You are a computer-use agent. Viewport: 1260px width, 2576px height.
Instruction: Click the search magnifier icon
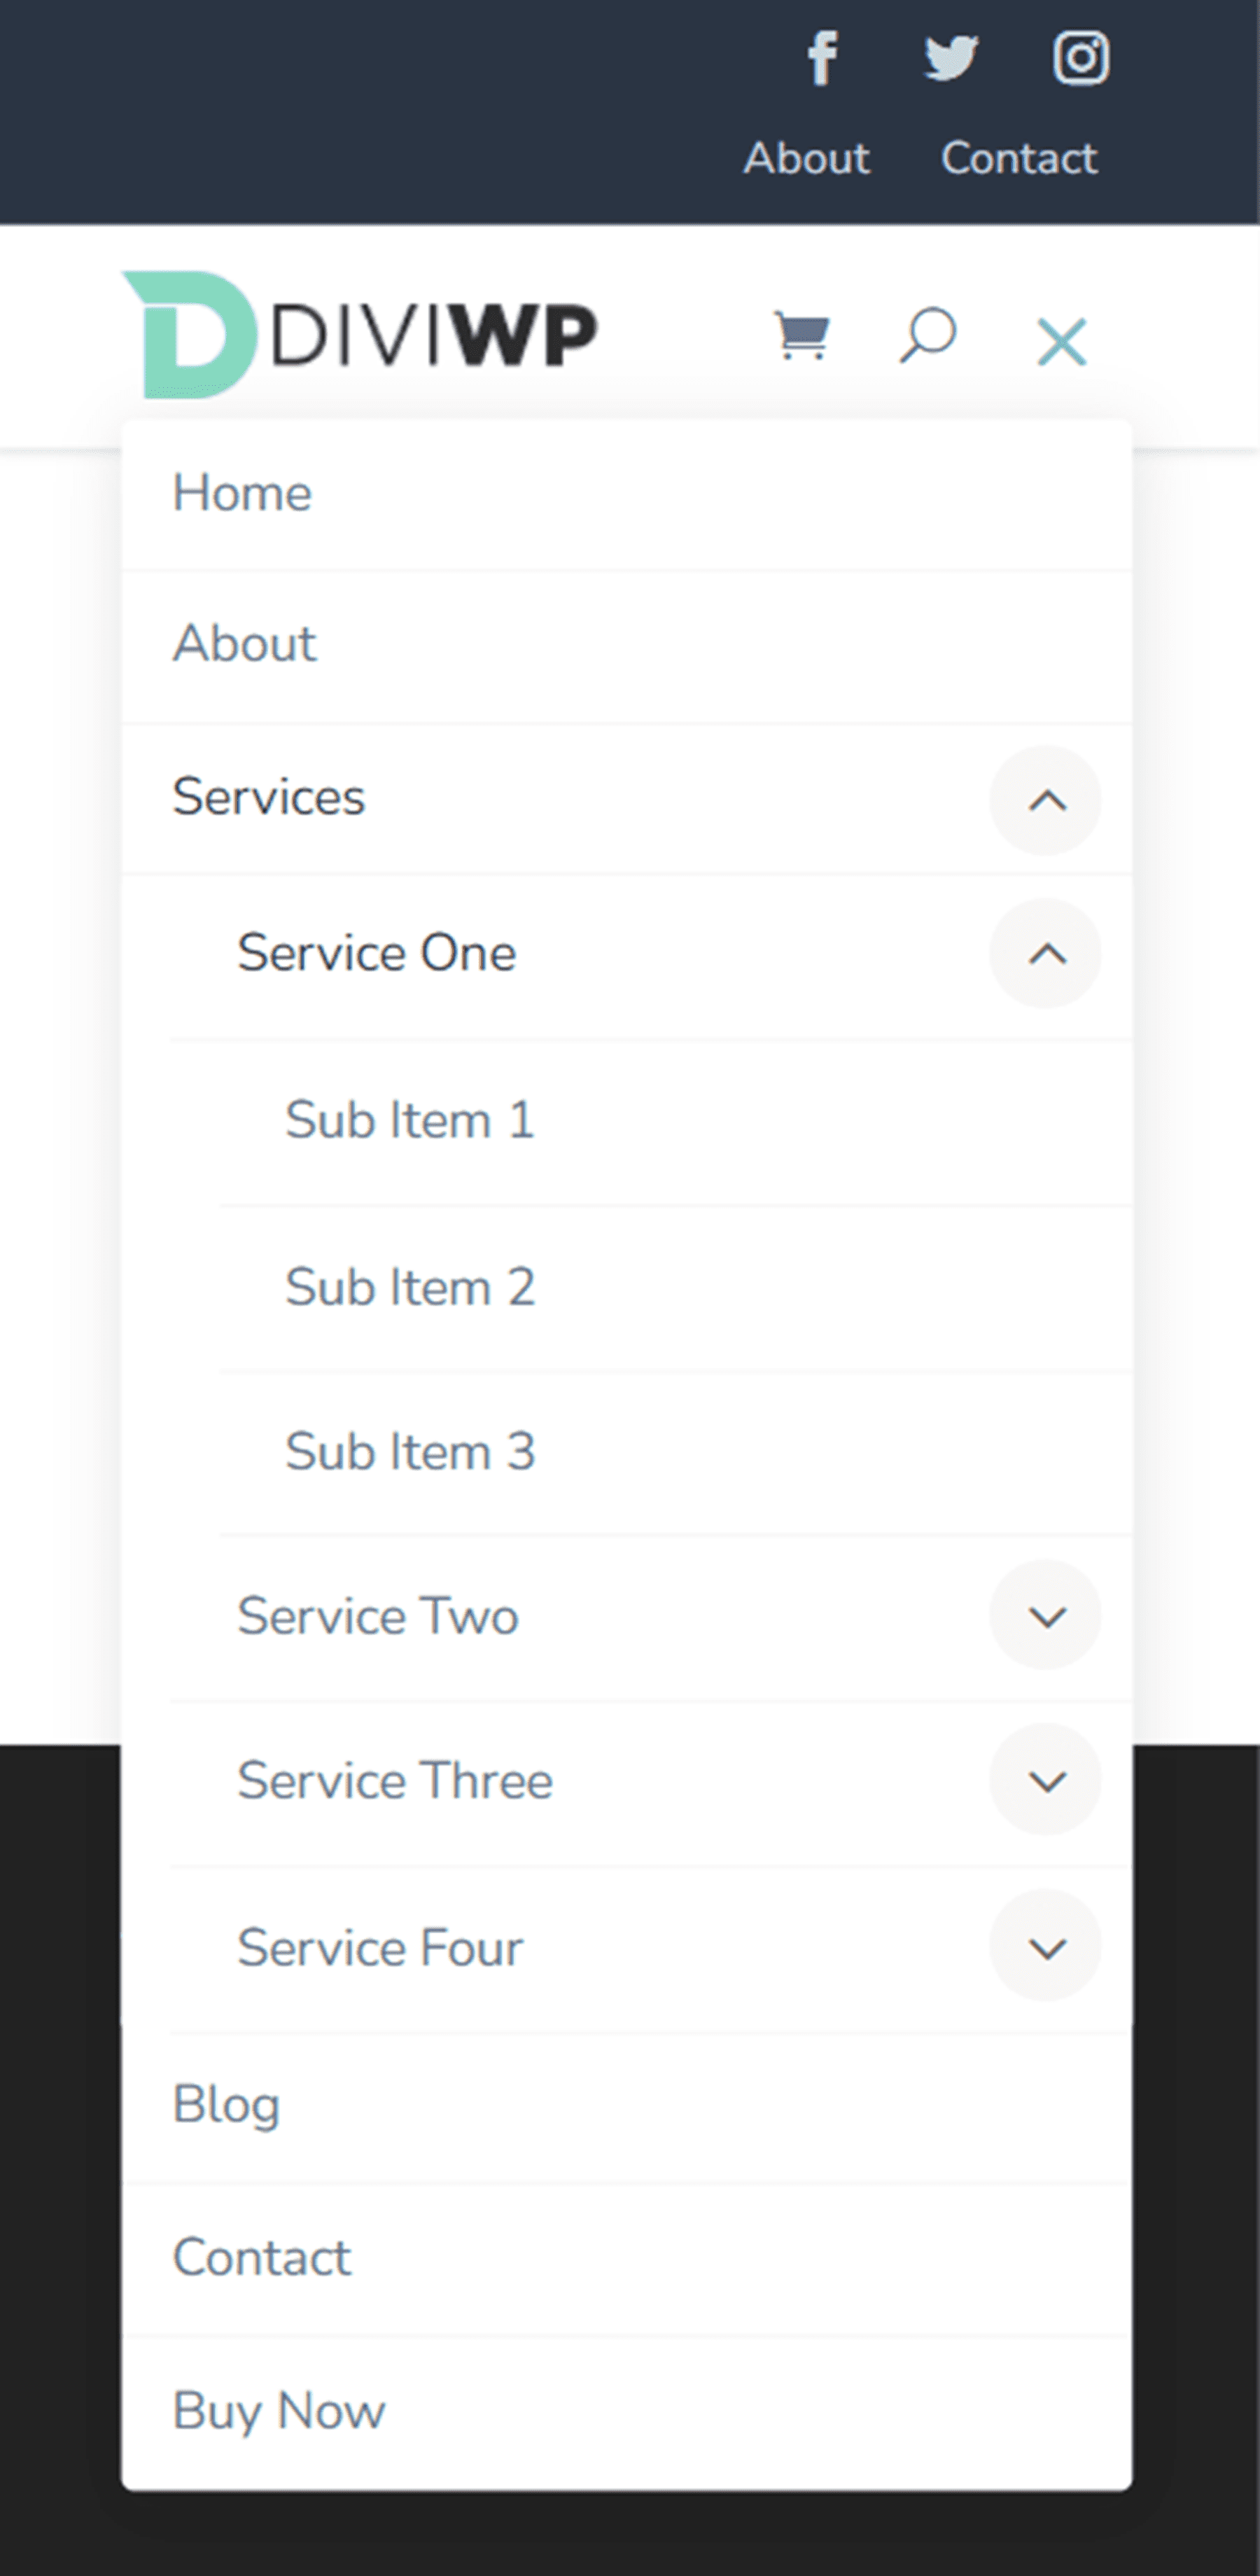(x=928, y=336)
